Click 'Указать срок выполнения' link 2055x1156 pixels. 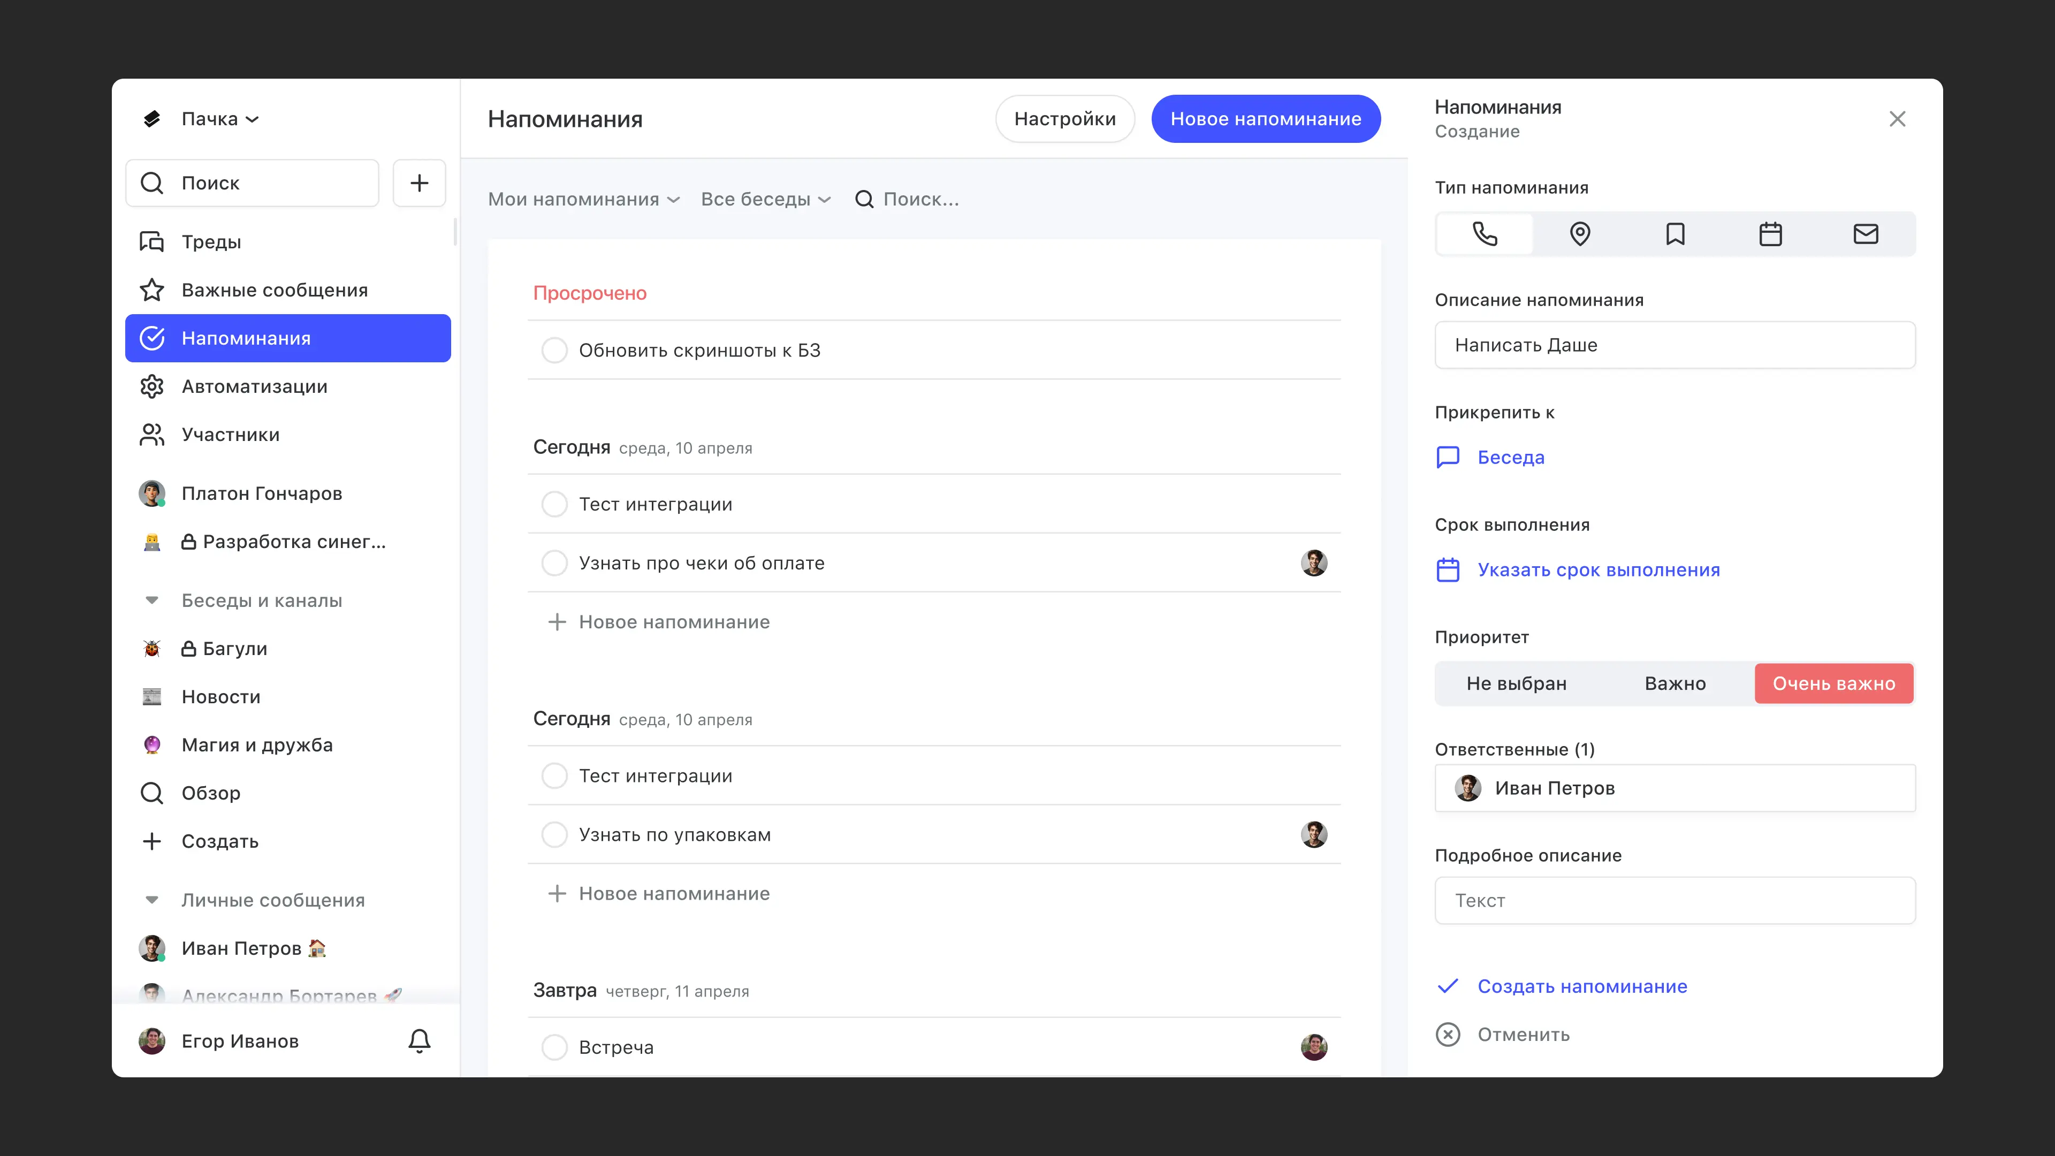point(1598,569)
